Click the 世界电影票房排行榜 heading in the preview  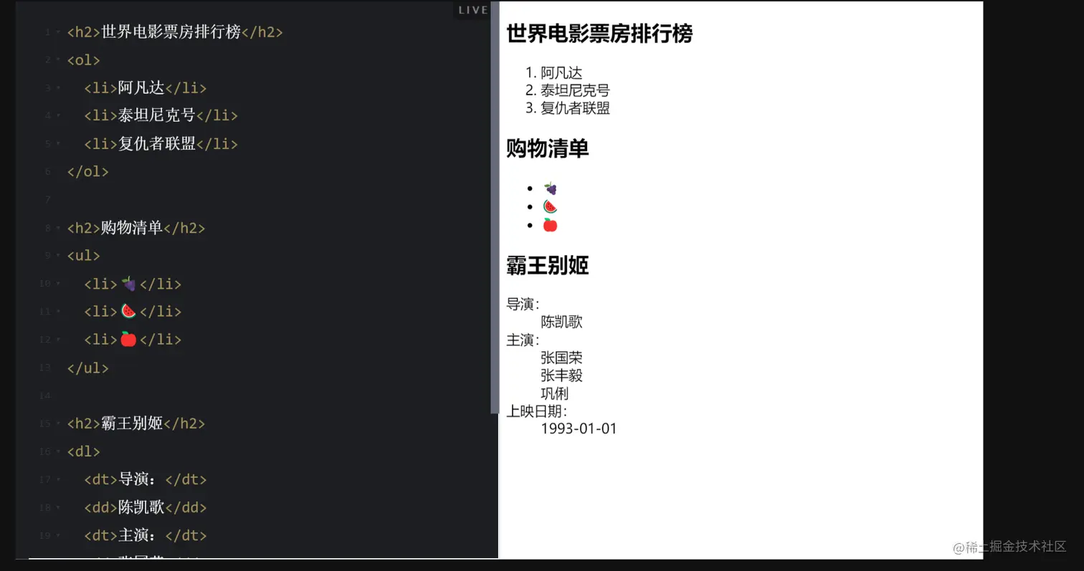pyautogui.click(x=599, y=34)
